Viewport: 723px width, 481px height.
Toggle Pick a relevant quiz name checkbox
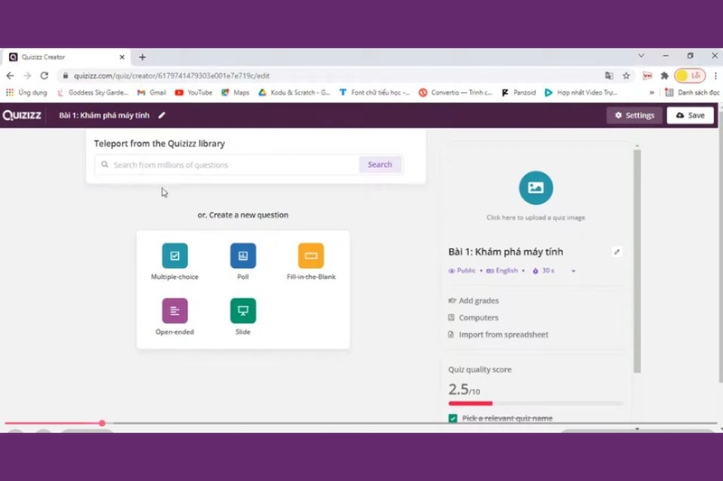click(453, 419)
